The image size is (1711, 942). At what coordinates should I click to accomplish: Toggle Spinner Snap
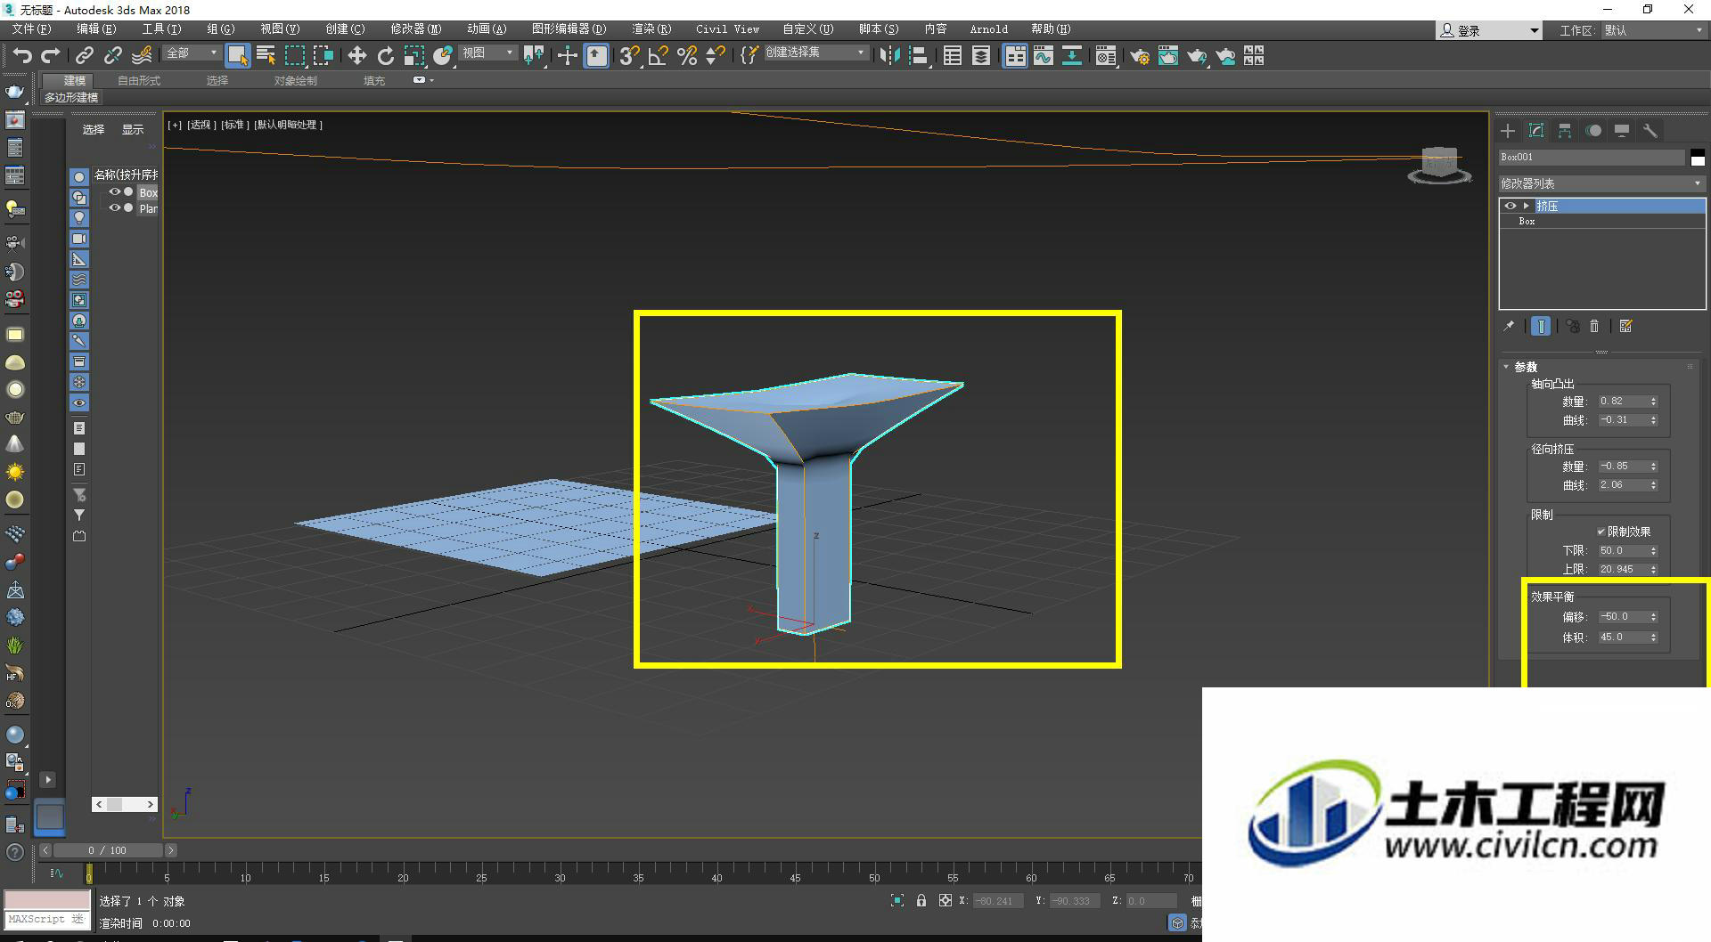pyautogui.click(x=715, y=56)
